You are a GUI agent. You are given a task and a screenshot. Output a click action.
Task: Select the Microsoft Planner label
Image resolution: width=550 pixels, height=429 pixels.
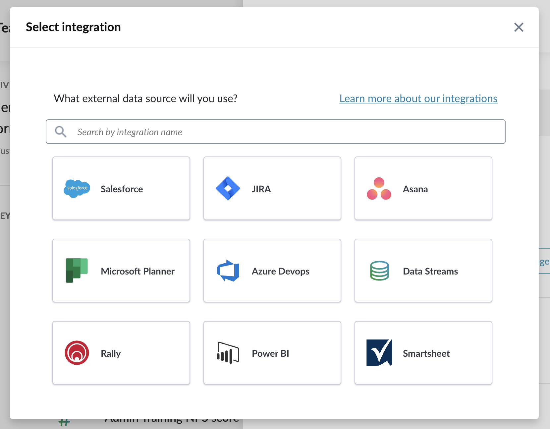coord(138,271)
